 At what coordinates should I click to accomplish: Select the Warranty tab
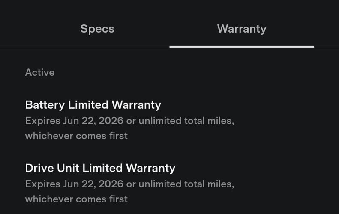tap(242, 29)
